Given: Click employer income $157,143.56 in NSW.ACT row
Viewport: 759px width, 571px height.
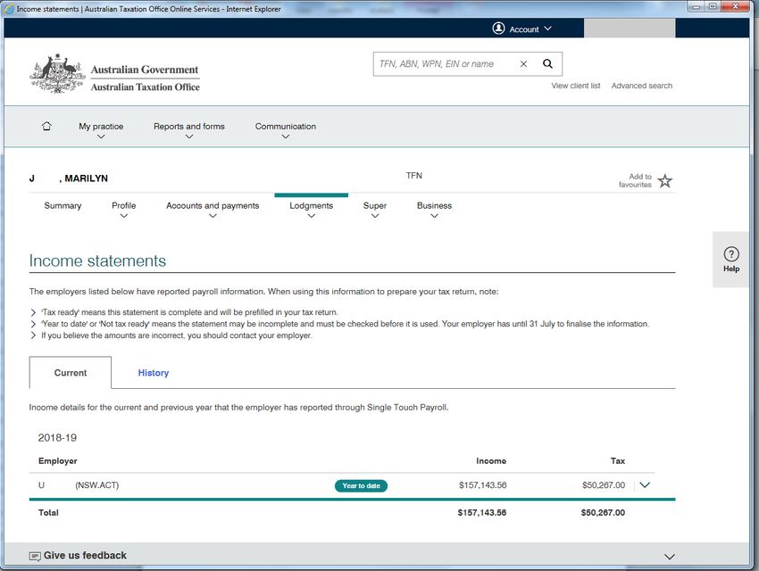Looking at the screenshot, I should [x=482, y=485].
